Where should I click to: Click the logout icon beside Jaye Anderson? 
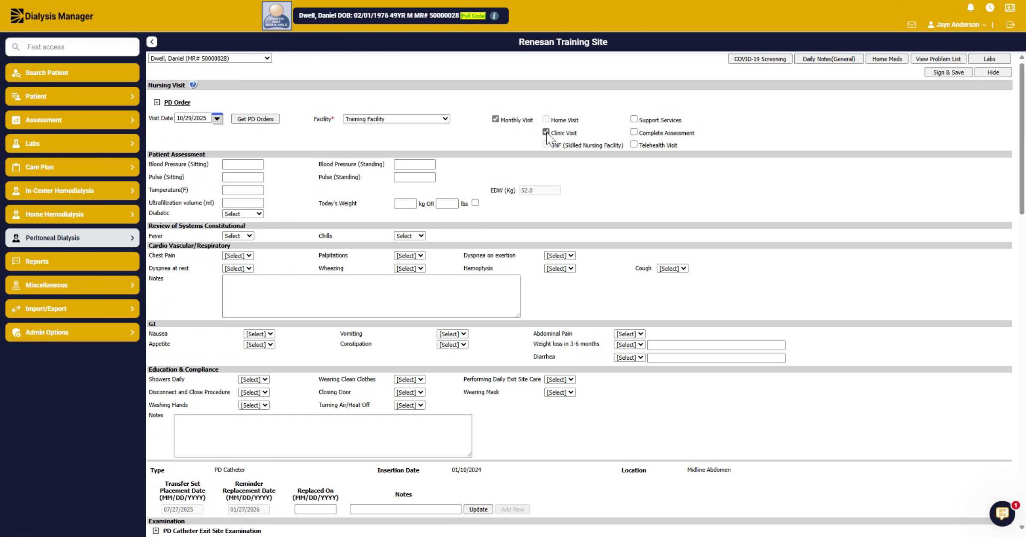coord(1011,25)
